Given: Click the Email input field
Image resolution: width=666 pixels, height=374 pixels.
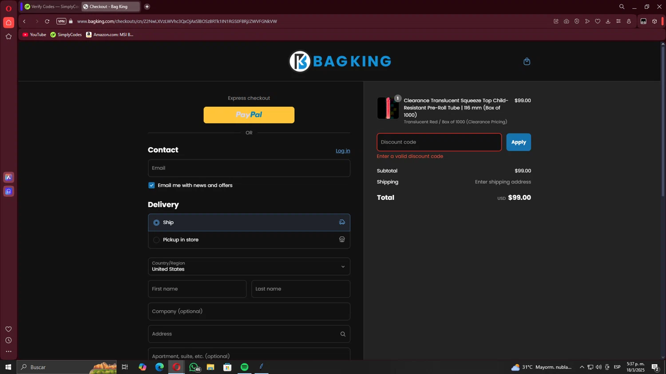Looking at the screenshot, I should pos(249,168).
